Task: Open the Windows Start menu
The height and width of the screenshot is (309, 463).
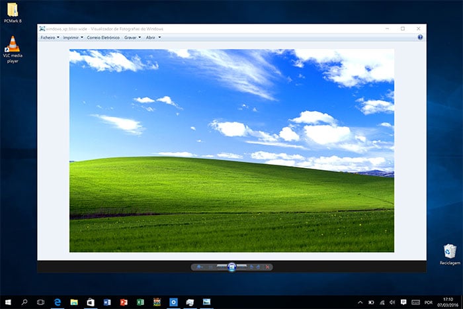Action: click(x=8, y=302)
